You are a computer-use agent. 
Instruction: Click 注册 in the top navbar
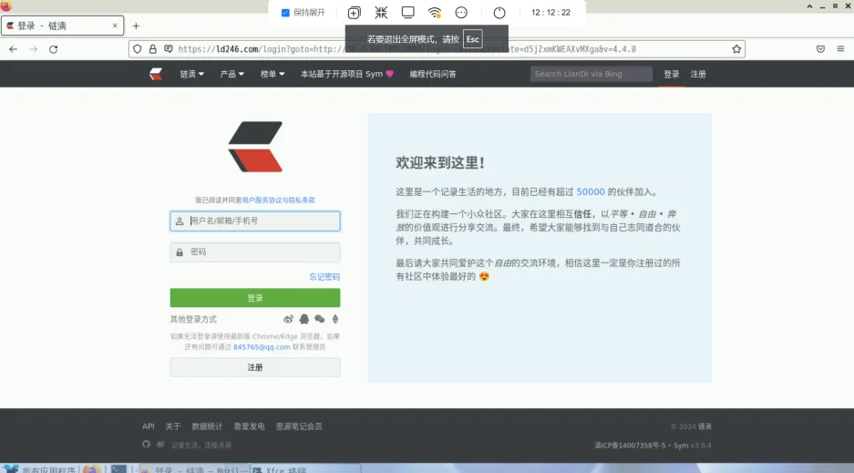698,74
